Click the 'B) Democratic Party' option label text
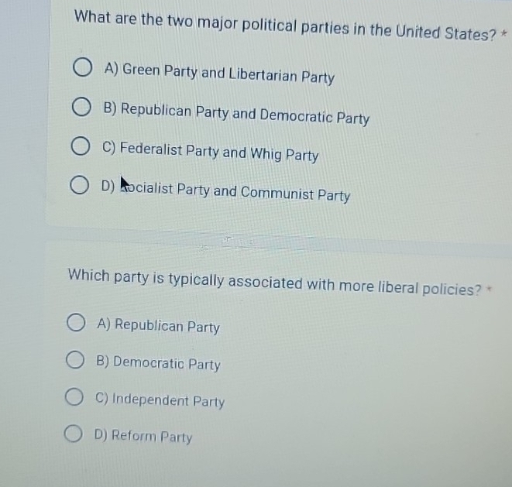 pyautogui.click(x=158, y=363)
